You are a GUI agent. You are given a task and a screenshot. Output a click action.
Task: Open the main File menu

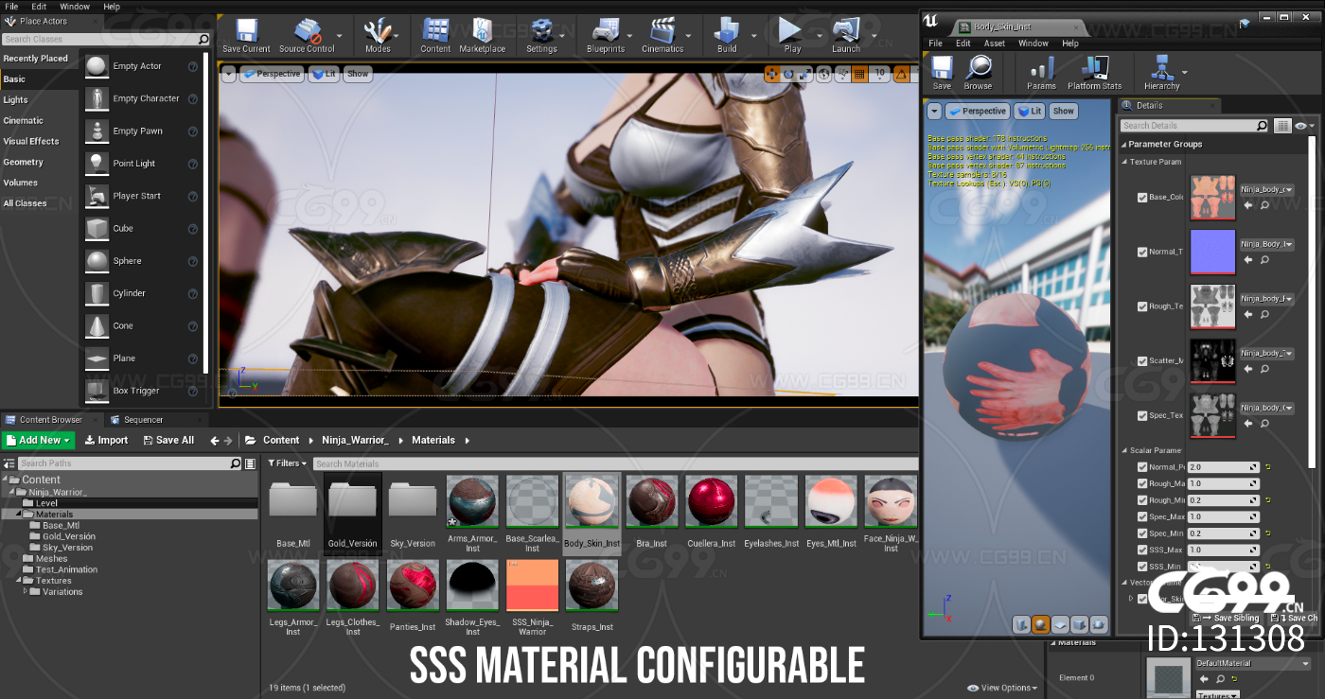[11, 7]
